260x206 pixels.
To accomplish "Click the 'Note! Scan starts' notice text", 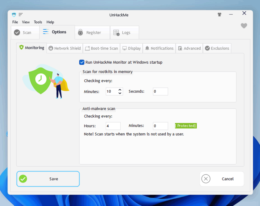I will (x=134, y=134).
